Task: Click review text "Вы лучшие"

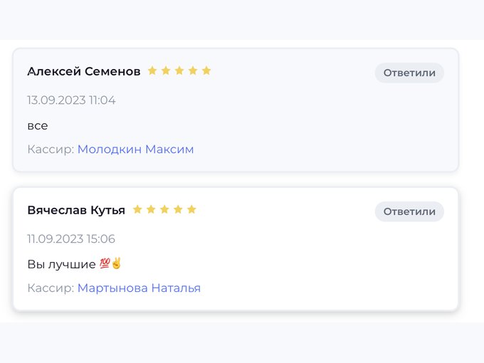Action: (61, 265)
